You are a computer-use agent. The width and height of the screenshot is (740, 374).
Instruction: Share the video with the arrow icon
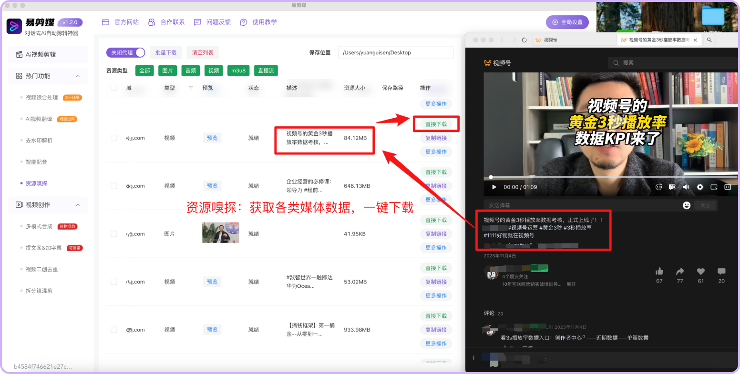pos(680,272)
